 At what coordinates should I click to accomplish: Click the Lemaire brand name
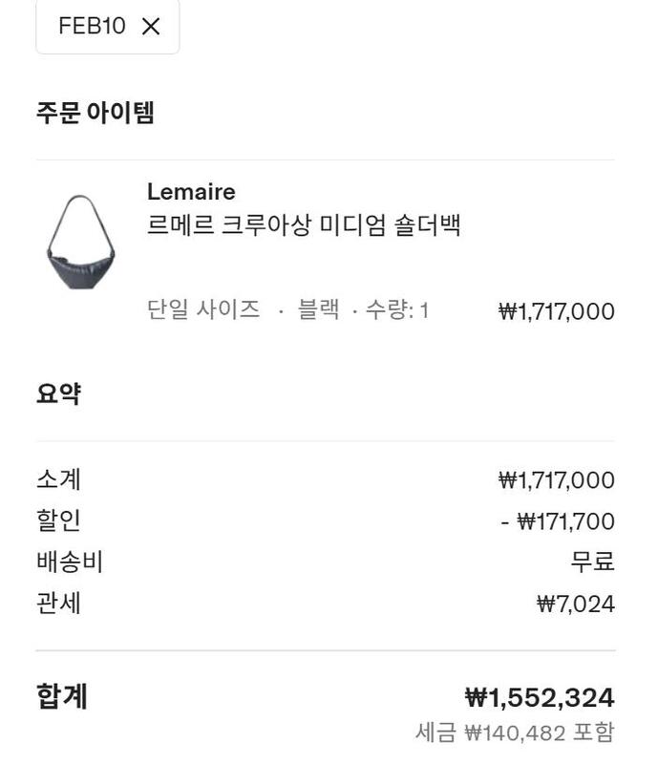pyautogui.click(x=191, y=192)
